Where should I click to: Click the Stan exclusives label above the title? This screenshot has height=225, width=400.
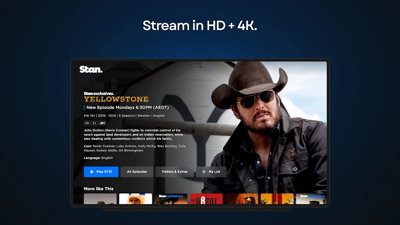(x=99, y=93)
